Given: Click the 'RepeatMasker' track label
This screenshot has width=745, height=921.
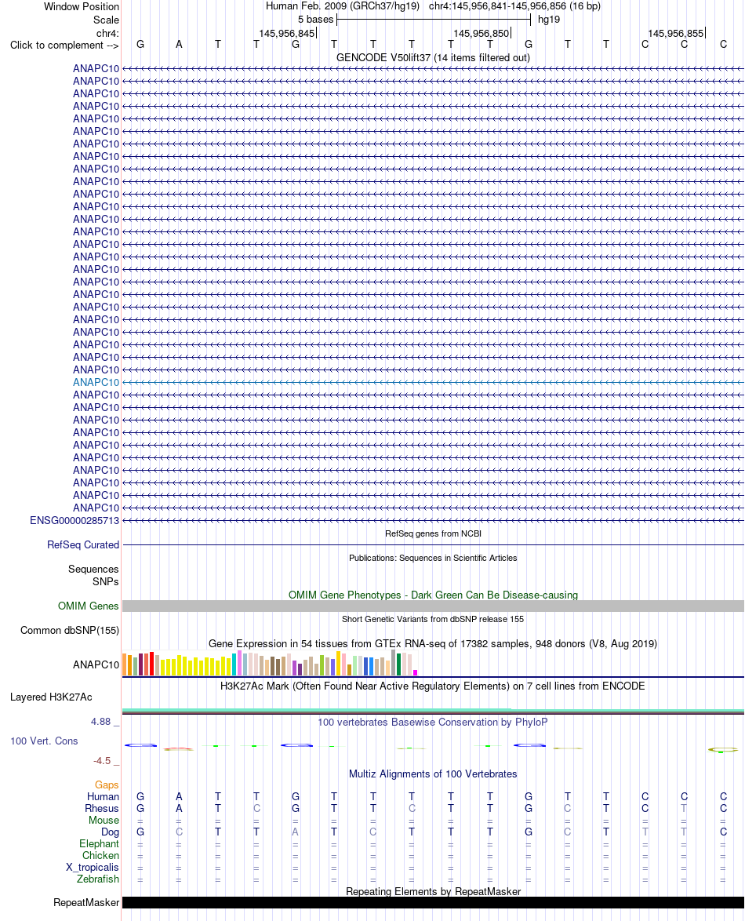Looking at the screenshot, I should click(86, 903).
